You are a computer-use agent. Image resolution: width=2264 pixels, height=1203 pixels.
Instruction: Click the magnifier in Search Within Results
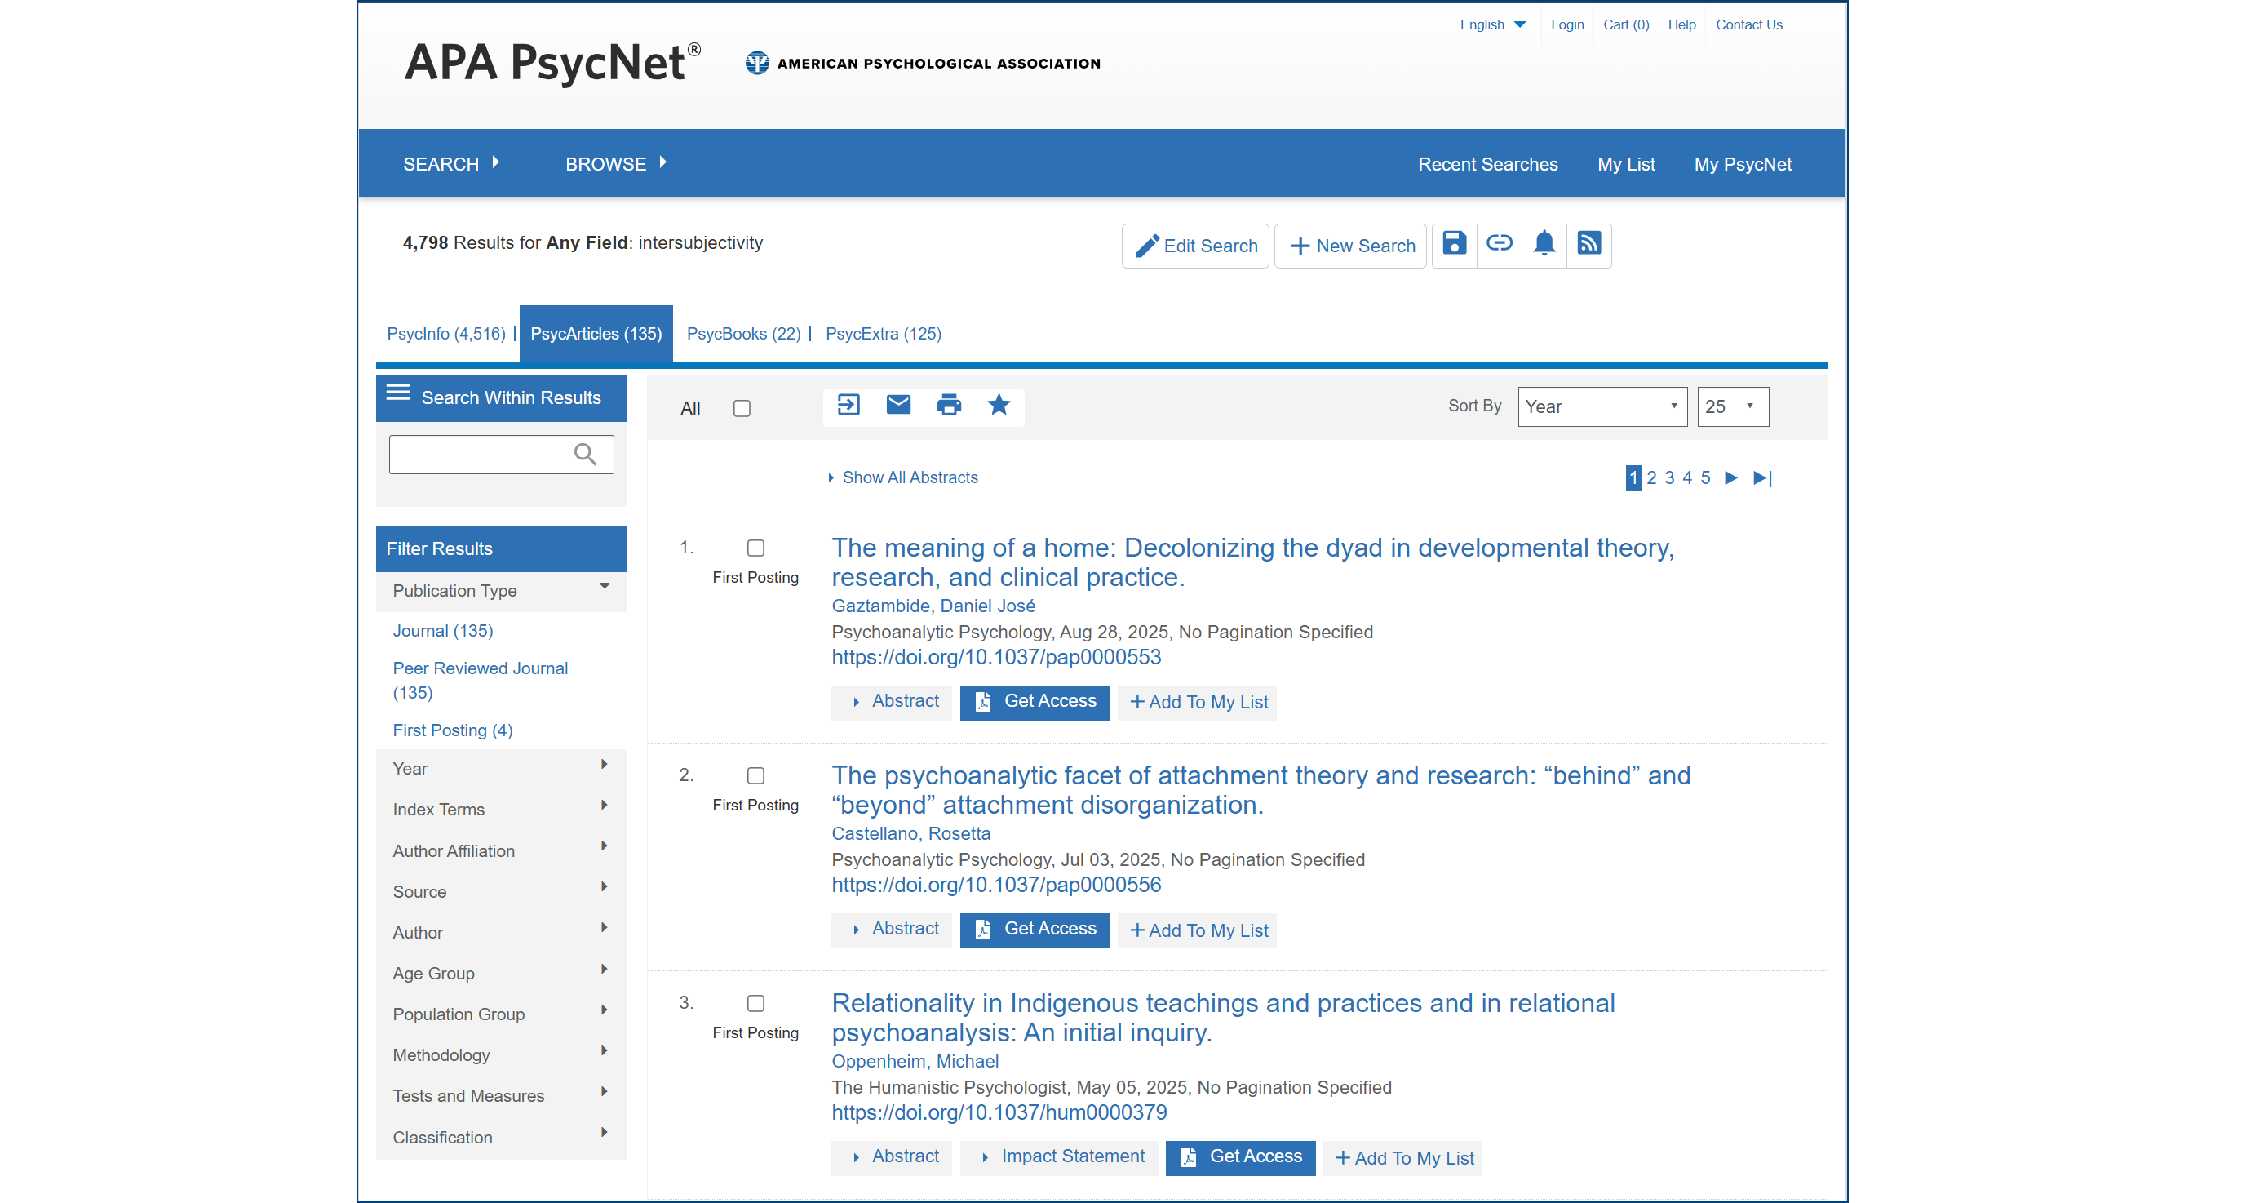point(585,454)
